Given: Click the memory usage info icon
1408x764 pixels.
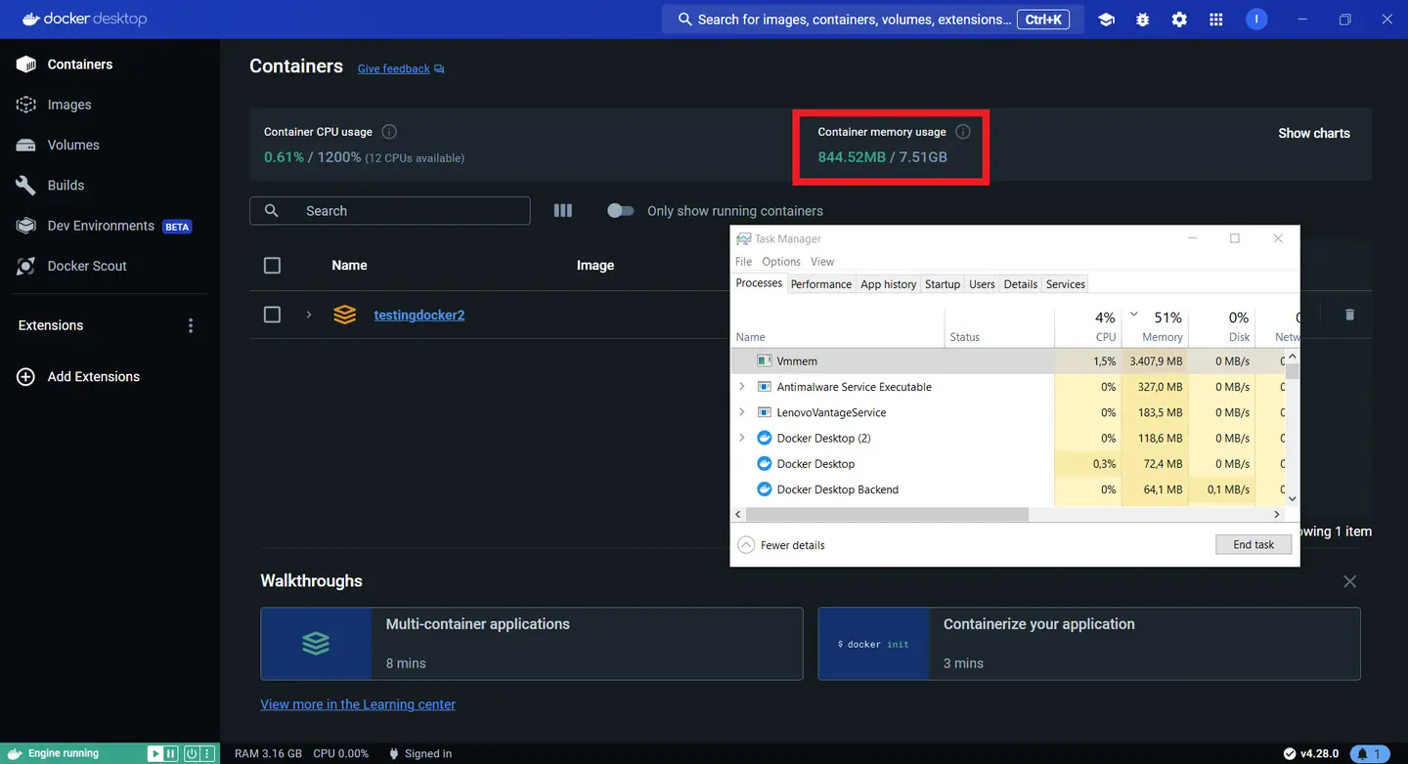Looking at the screenshot, I should 962,132.
